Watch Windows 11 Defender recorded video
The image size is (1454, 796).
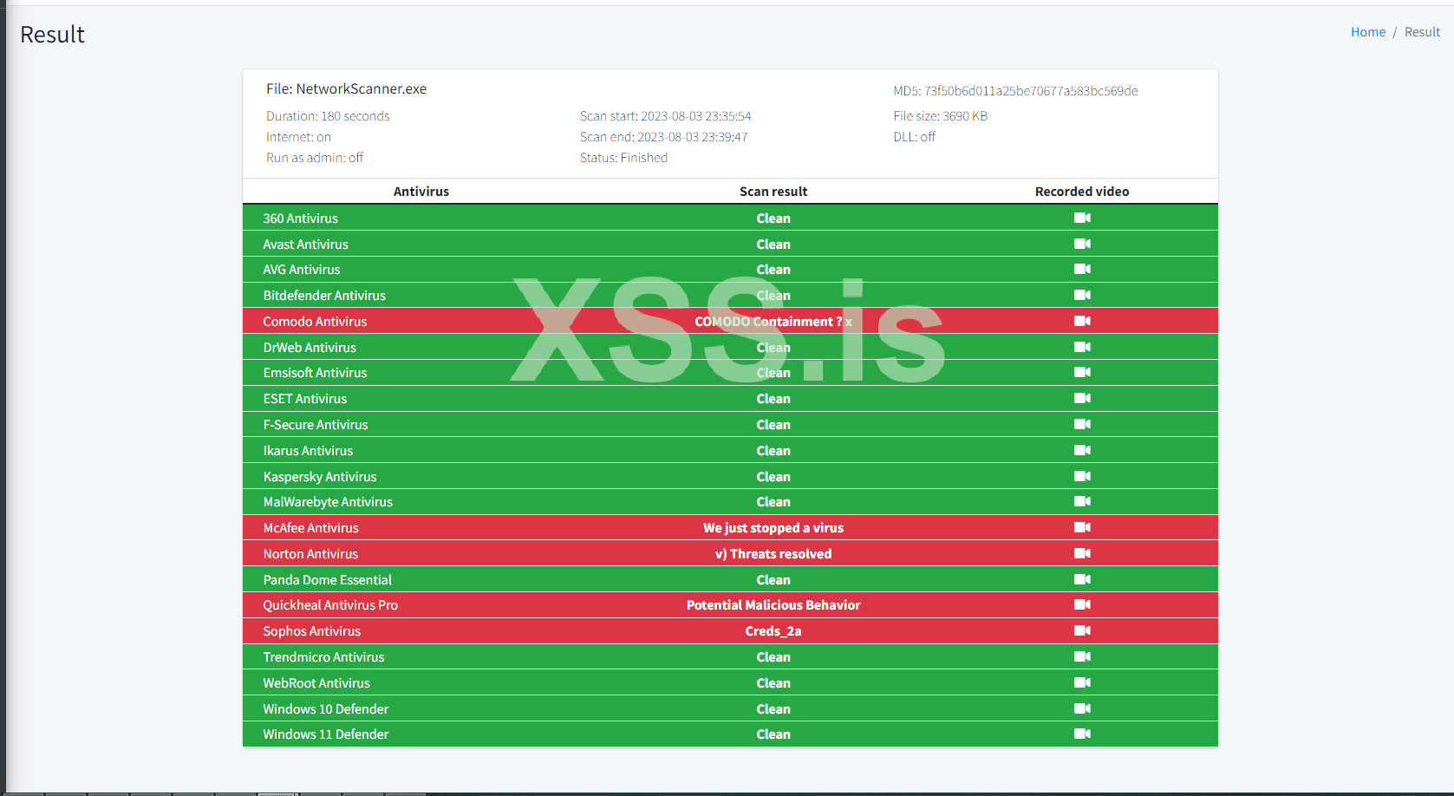(x=1082, y=734)
